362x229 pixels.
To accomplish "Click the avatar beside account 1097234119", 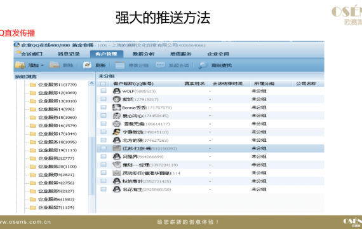I will (117, 165).
